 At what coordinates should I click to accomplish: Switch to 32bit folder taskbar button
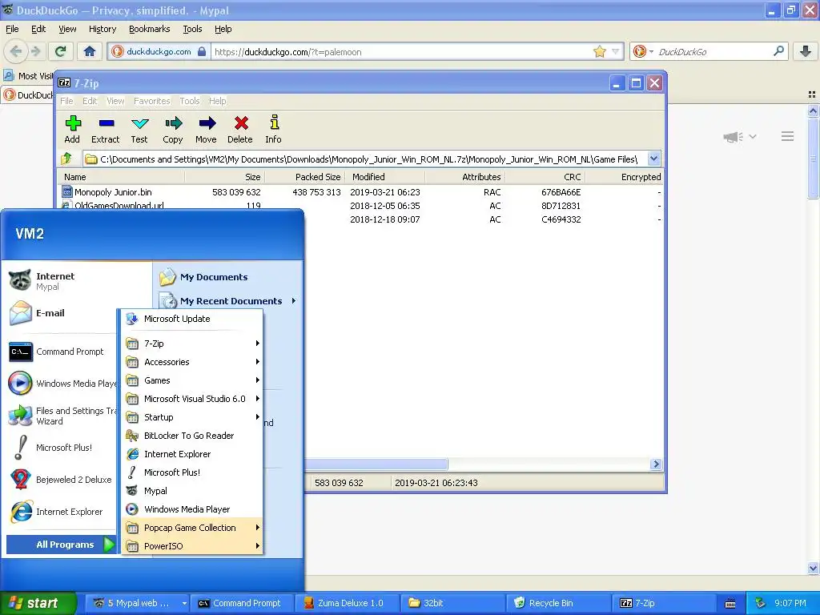point(452,603)
